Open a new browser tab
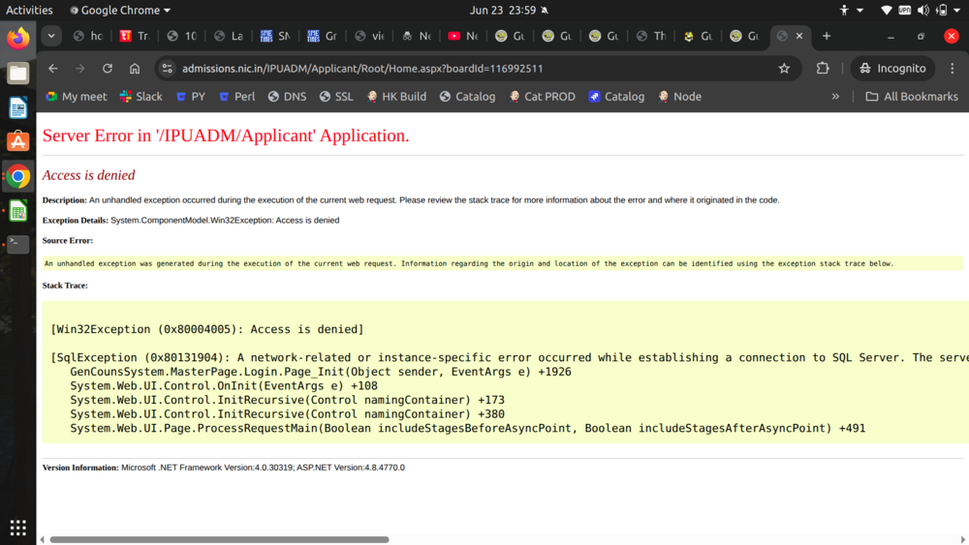This screenshot has width=969, height=545. [827, 36]
